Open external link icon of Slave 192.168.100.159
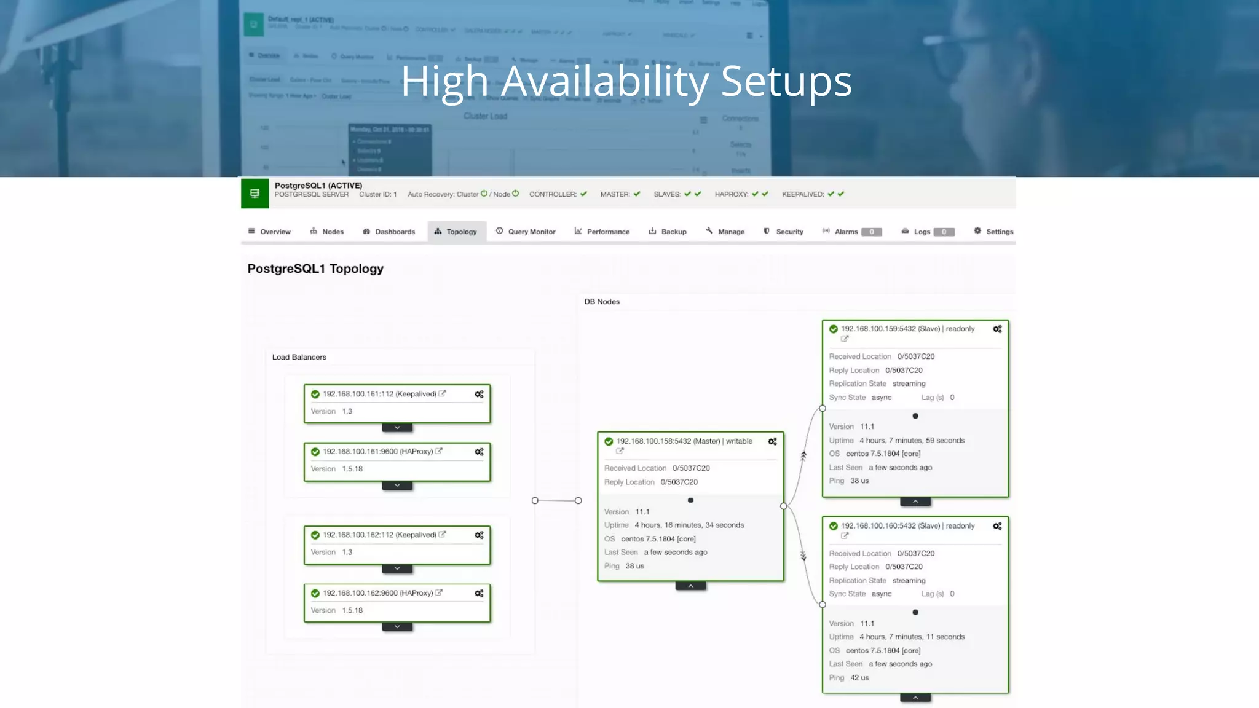Image resolution: width=1259 pixels, height=708 pixels. click(x=845, y=339)
